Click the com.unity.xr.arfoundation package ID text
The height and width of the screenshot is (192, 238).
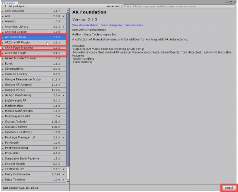click(89, 30)
